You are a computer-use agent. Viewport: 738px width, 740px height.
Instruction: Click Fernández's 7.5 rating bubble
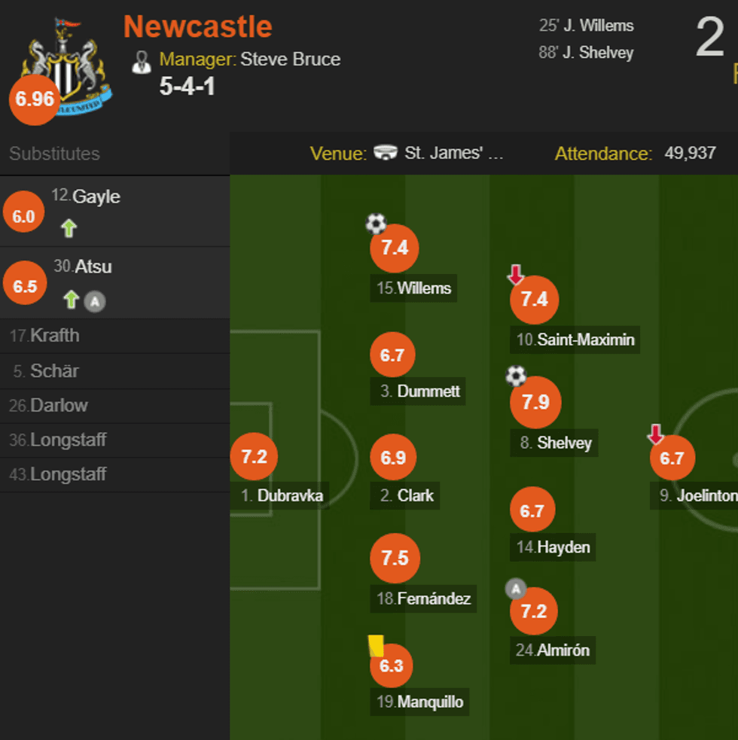395,558
